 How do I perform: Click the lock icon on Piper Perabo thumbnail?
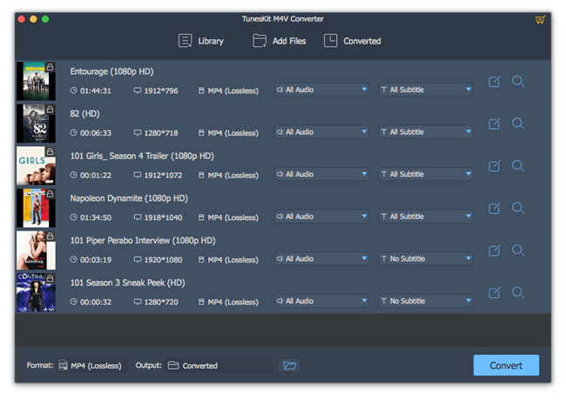[51, 236]
